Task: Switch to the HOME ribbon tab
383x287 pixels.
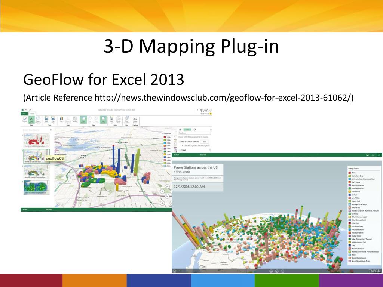Action: click(32, 114)
